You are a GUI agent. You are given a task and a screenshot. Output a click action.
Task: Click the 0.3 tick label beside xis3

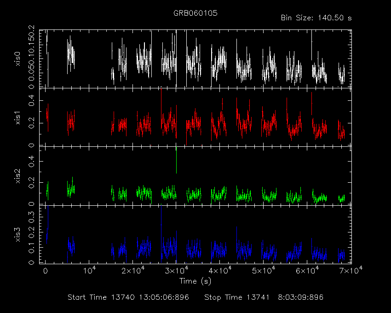tap(31, 217)
